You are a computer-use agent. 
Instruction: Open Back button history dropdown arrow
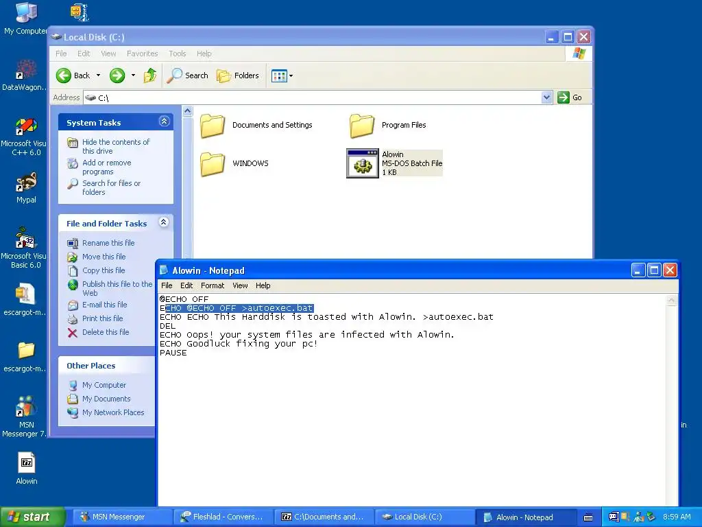tap(99, 75)
